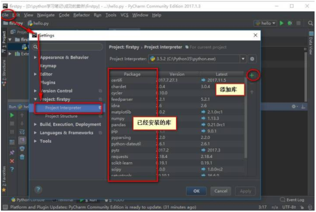316x212 pixels.
Task: Select the Keymap settings item
Action: coord(48,66)
